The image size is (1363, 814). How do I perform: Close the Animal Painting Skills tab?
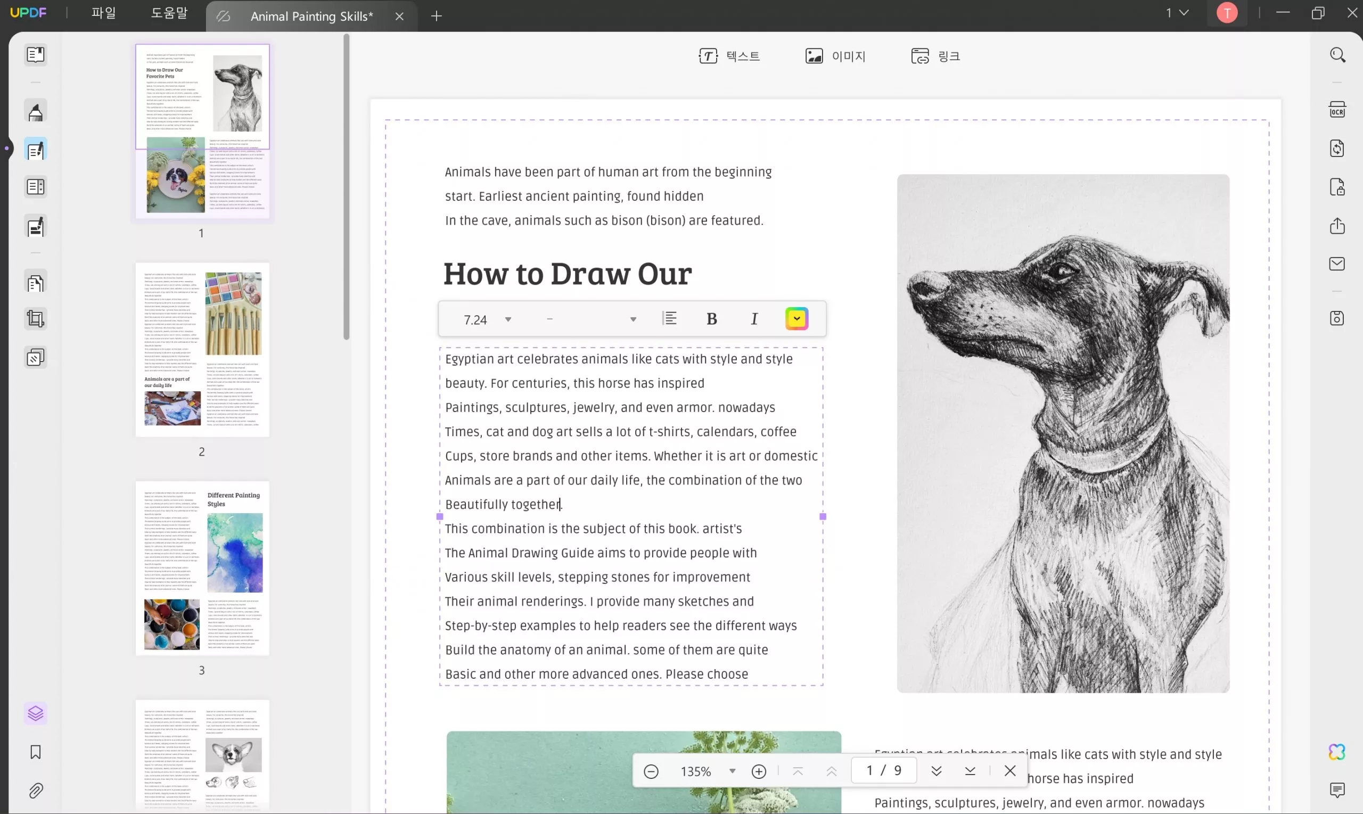point(399,17)
